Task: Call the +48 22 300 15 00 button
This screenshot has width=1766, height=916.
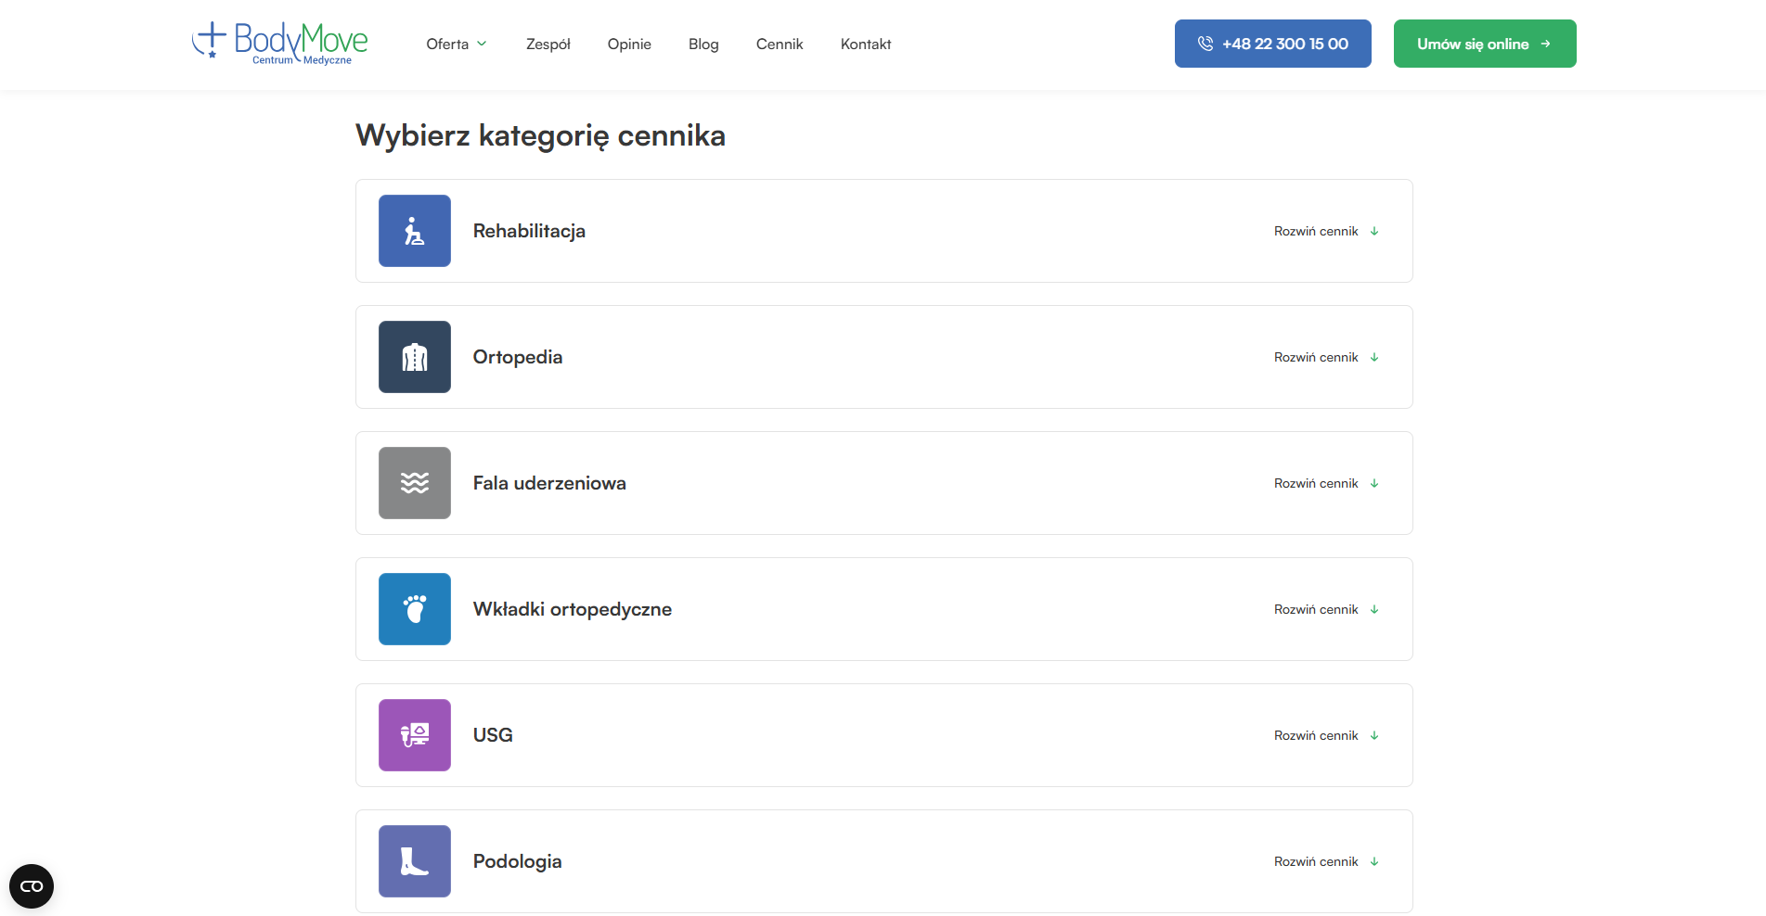Action: coord(1272,44)
